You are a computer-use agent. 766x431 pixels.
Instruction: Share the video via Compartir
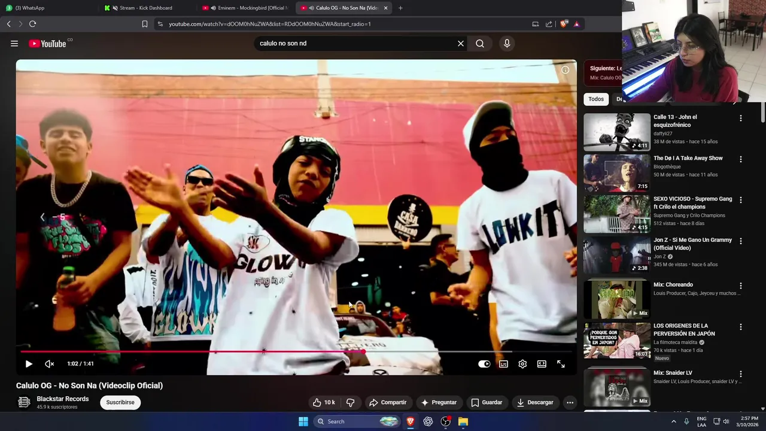(x=388, y=402)
